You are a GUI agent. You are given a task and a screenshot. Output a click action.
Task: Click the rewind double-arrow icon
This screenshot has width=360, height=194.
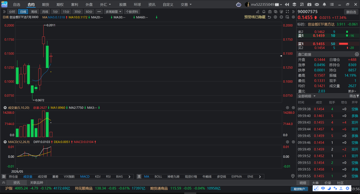tap(287, 4)
